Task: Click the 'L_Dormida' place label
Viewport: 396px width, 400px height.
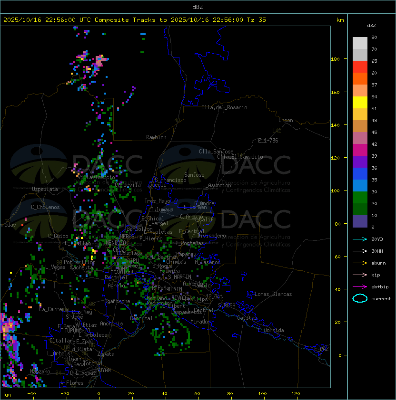Action: point(271,330)
